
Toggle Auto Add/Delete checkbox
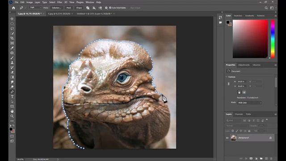110,8
